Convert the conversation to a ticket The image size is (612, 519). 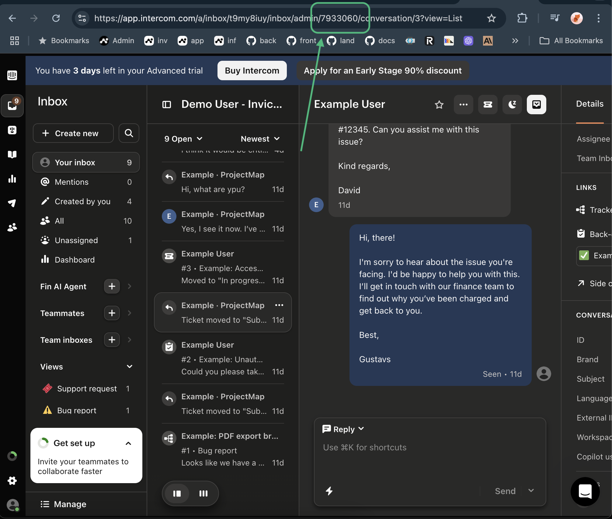pos(488,105)
